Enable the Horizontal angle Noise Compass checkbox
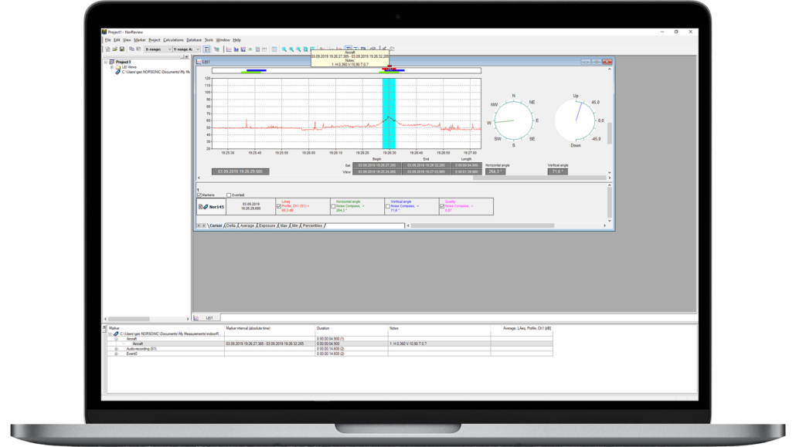The height and width of the screenshot is (447, 796). (333, 206)
